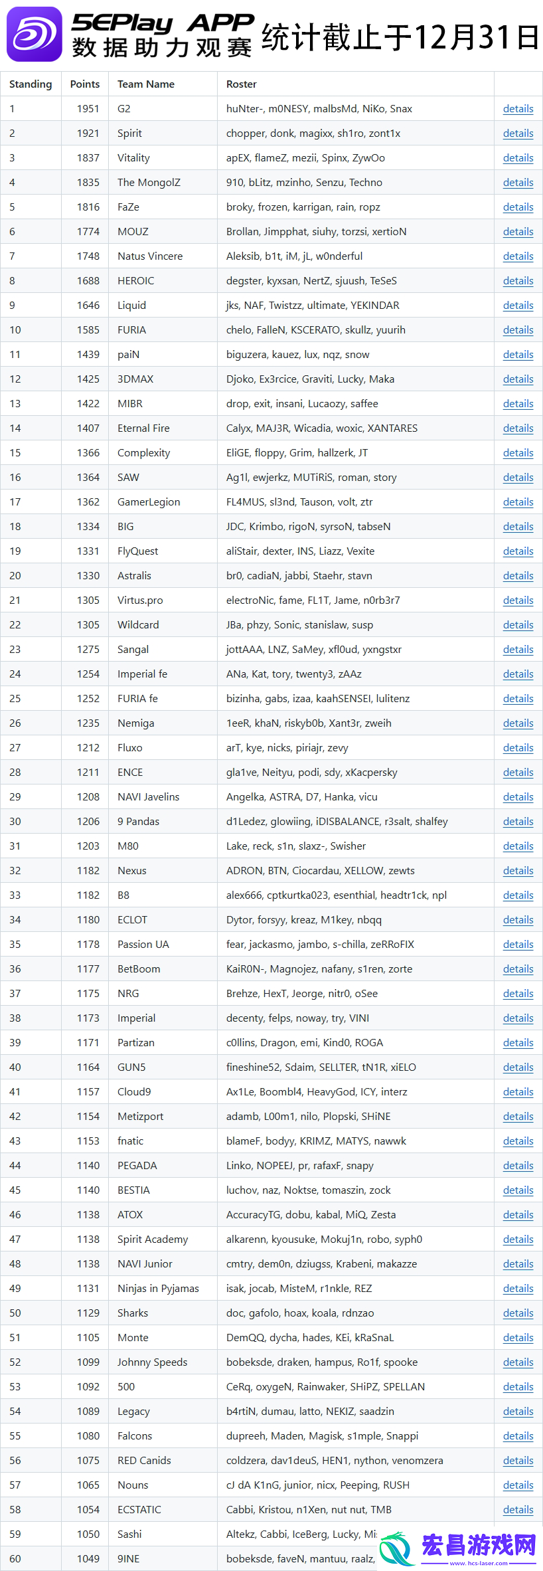Open Eternal Fire details link
The height and width of the screenshot is (1571, 543).
(518, 428)
